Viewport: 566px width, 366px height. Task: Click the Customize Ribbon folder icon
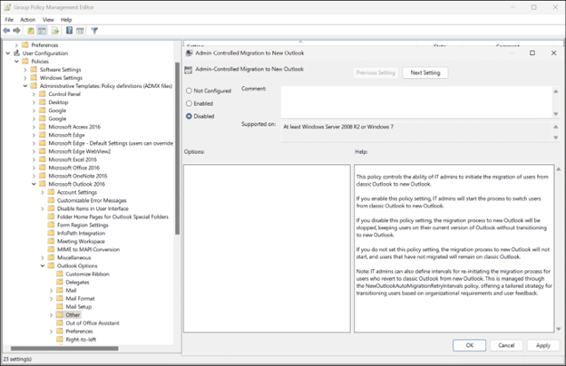(60, 274)
